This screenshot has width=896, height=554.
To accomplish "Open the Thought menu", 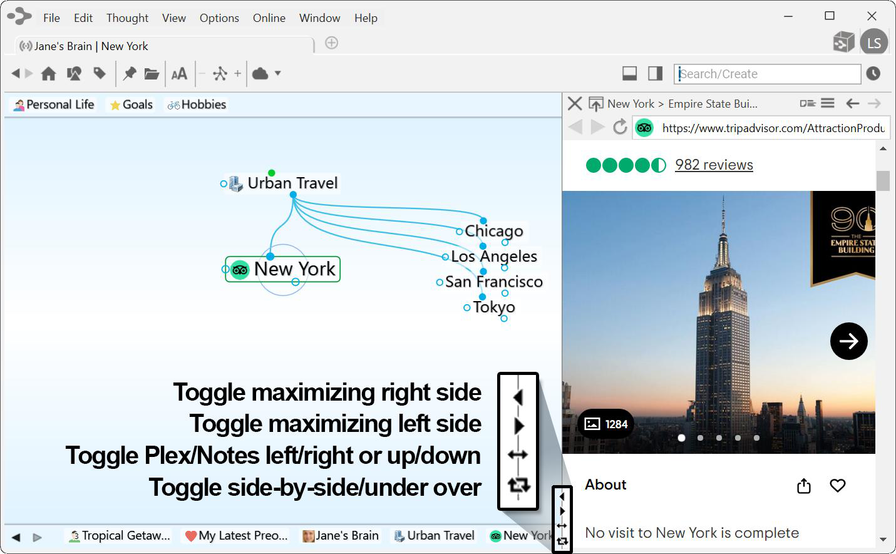I will pos(127,18).
